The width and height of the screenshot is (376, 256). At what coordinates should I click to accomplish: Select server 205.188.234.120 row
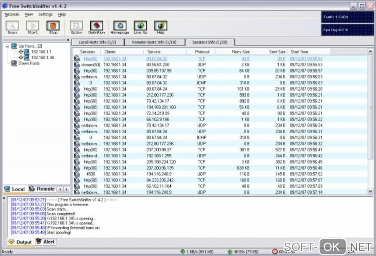(161, 162)
